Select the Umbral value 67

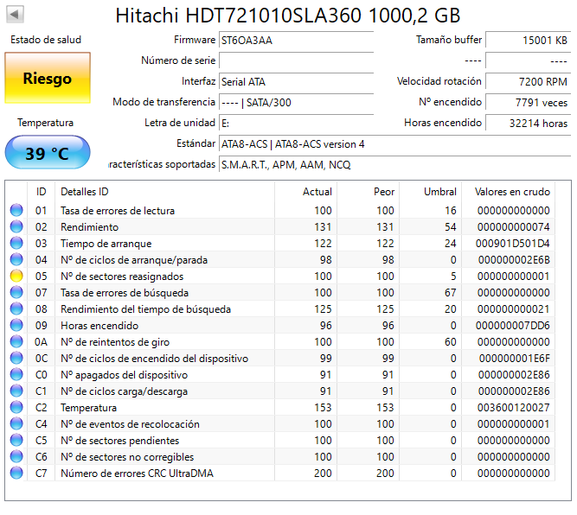tap(450, 293)
